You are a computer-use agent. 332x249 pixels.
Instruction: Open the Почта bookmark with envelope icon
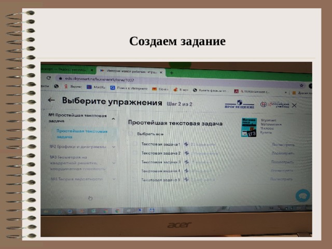(160, 89)
